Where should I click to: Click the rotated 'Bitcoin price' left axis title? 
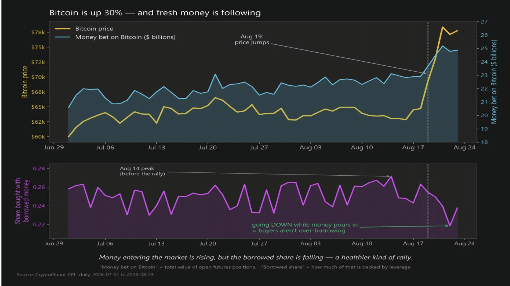(x=25, y=82)
